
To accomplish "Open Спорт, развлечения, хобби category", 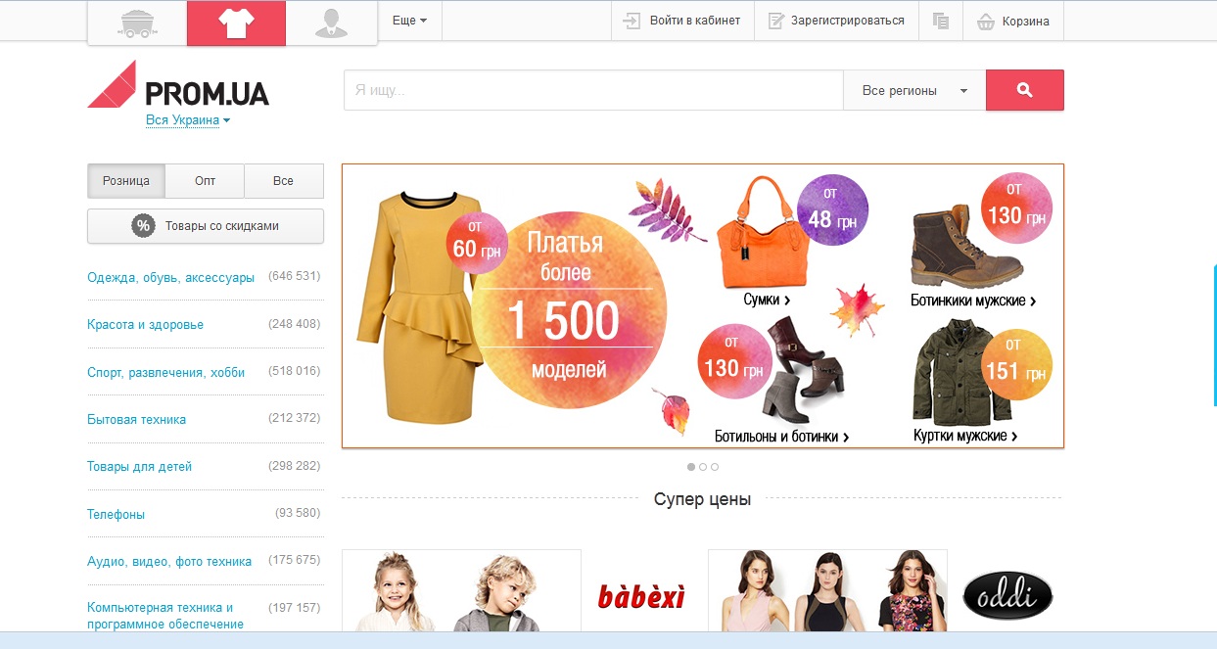I will (x=166, y=372).
